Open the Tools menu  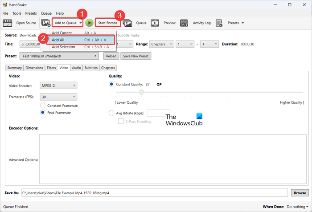17,13
